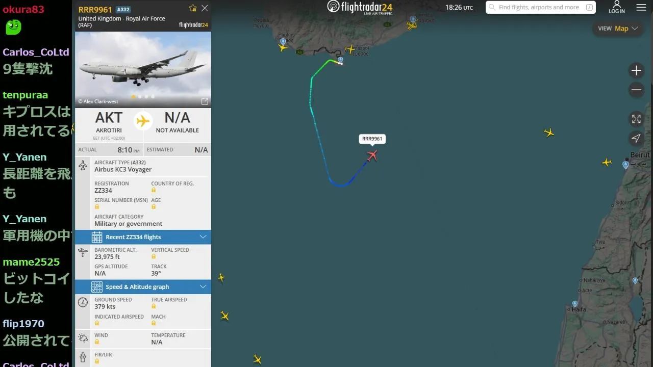This screenshot has height=367, width=653.
Task: Click the aircraft photo thumbnail
Action: click(143, 69)
